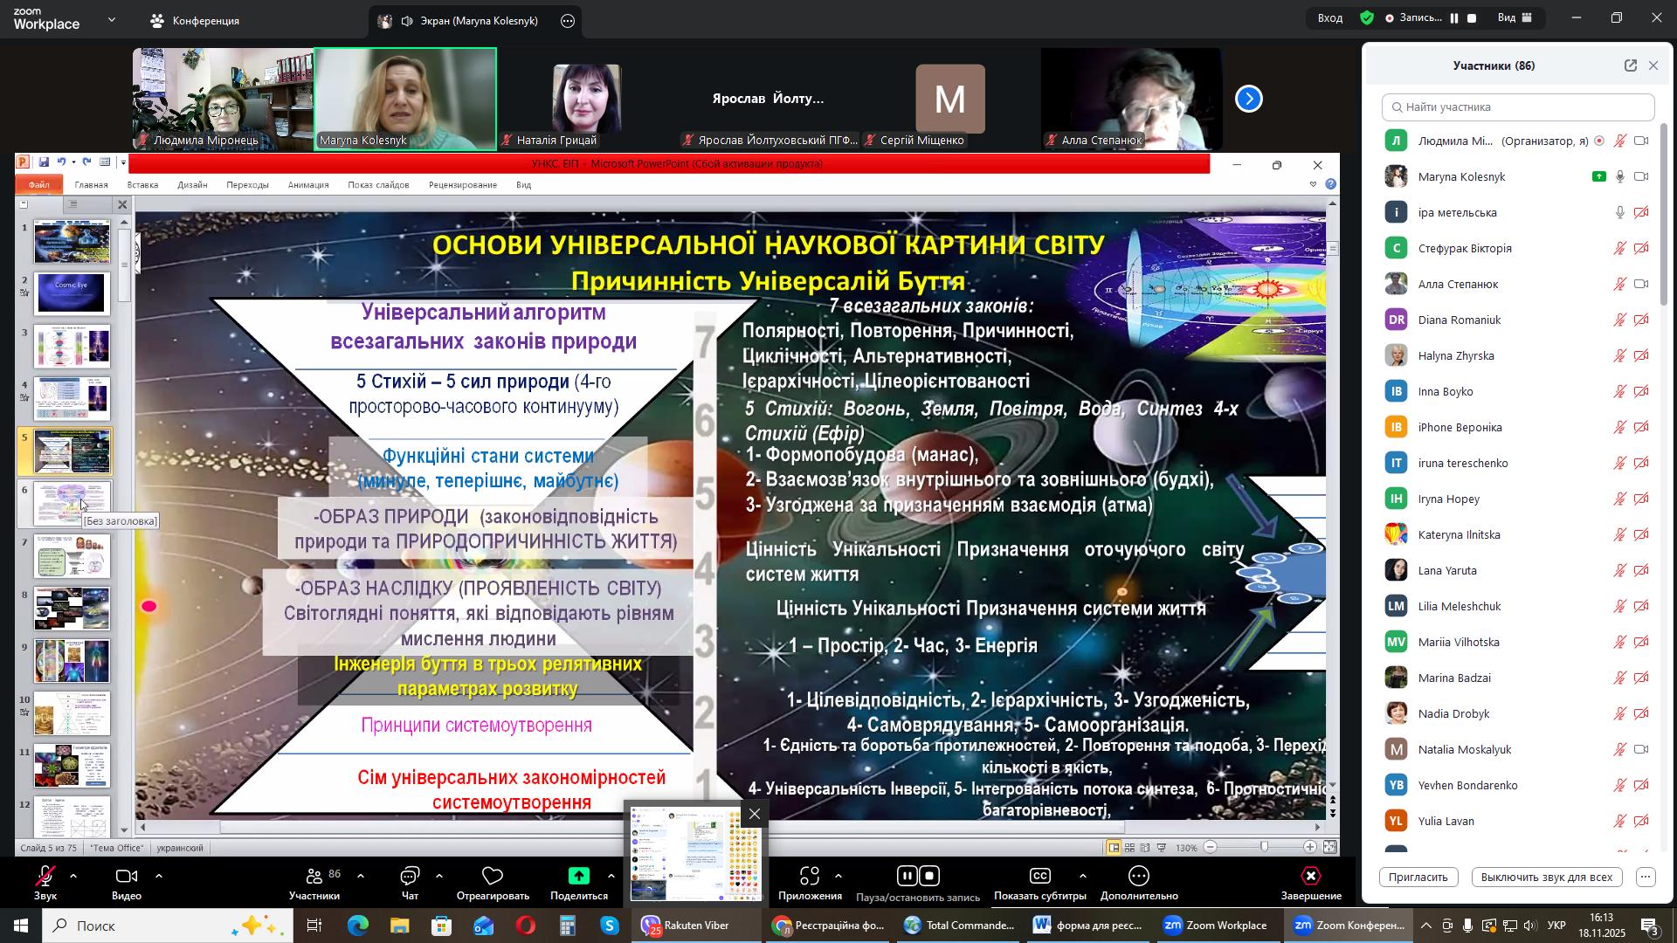Pause the recording in bottom toolbar
Screen dimensions: 1677x943
pos(908,877)
